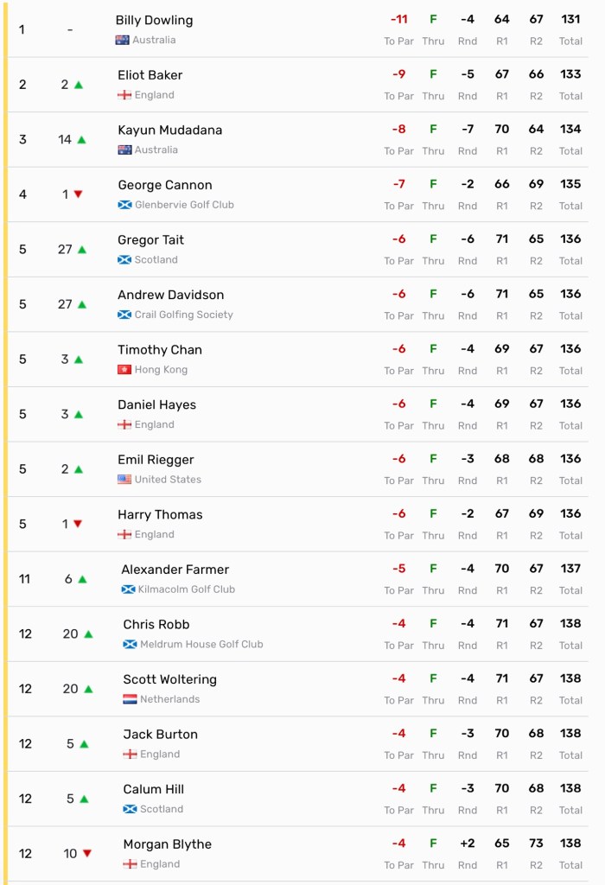Click the red down arrow for George Cannon
The width and height of the screenshot is (605, 885).
pos(78,194)
